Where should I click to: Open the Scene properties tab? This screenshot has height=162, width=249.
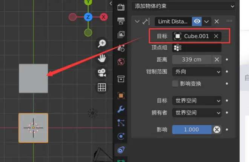(x=121, y=48)
